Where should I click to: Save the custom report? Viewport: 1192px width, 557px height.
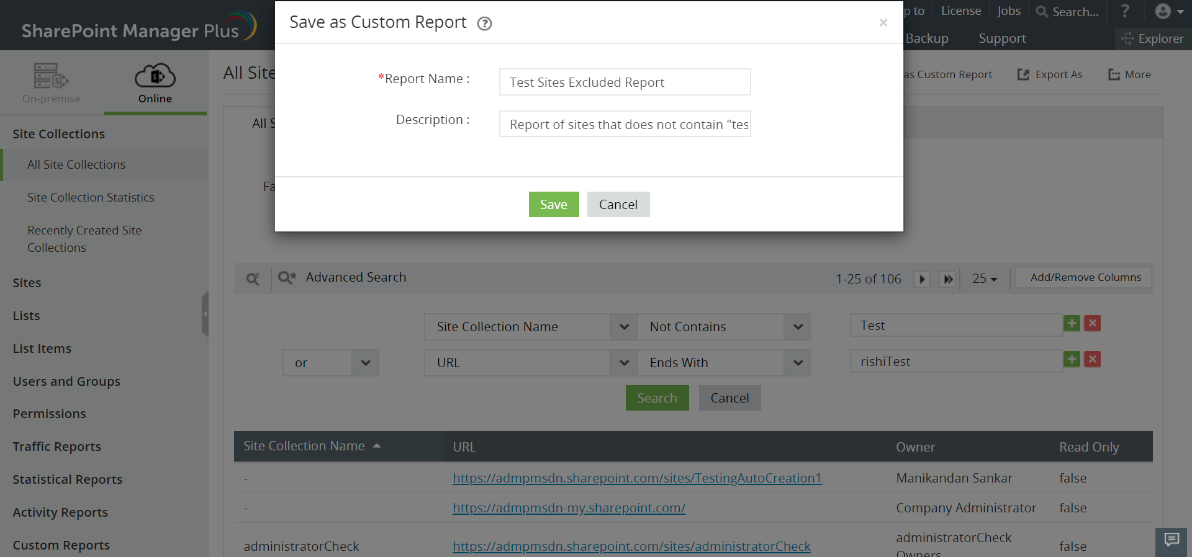pos(553,205)
